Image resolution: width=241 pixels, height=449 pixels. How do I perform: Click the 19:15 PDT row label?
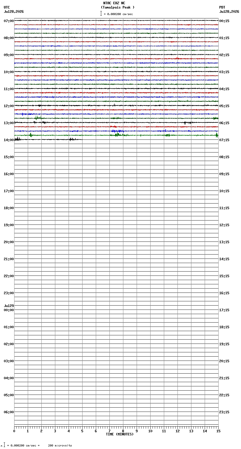pyautogui.click(x=224, y=344)
